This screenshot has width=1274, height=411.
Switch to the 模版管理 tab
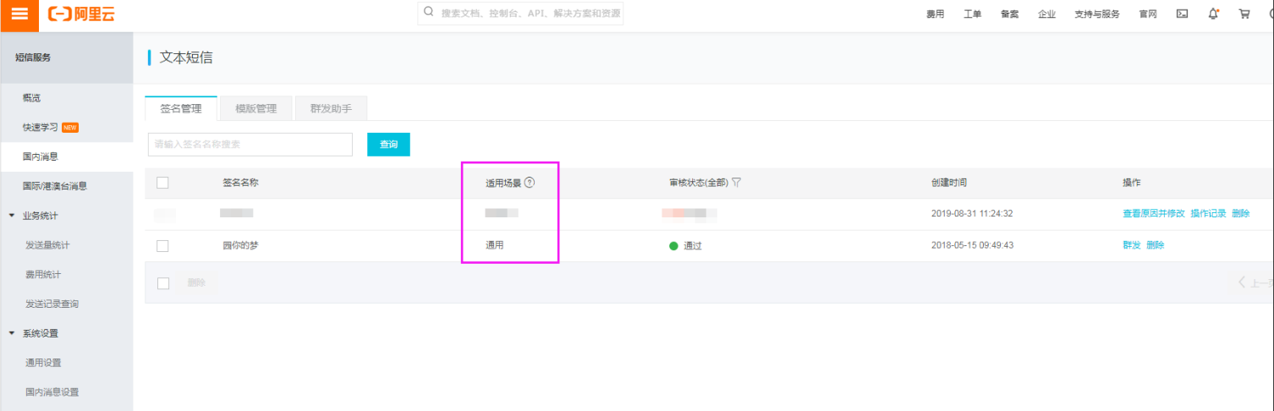click(255, 109)
